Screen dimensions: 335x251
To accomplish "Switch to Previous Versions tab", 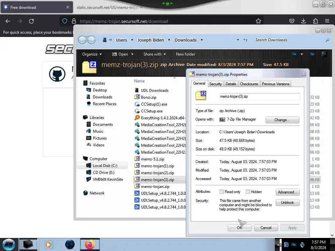I will tap(275, 84).
